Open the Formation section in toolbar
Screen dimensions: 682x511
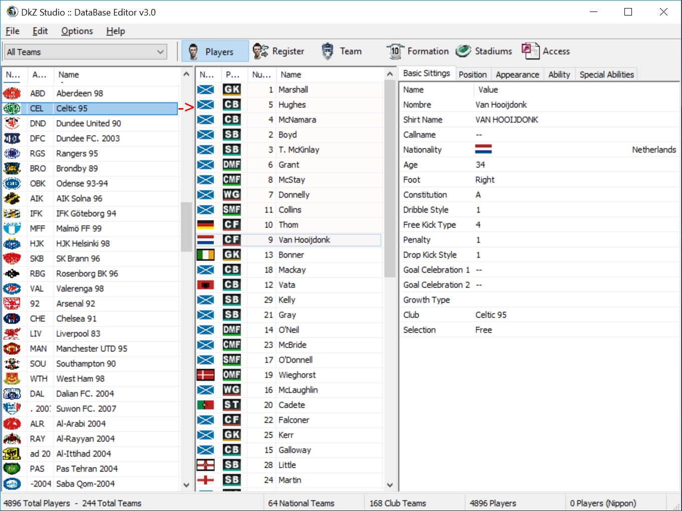pyautogui.click(x=417, y=52)
